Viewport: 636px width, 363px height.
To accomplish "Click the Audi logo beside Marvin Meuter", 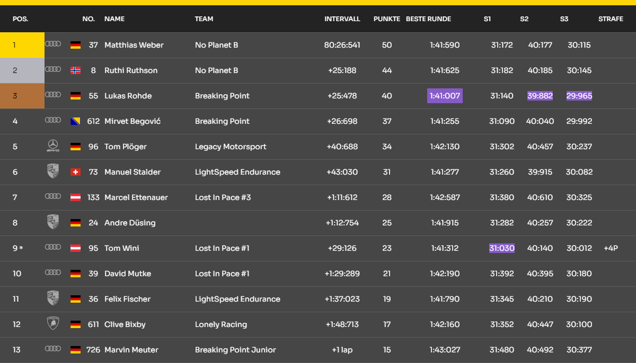I will (53, 349).
